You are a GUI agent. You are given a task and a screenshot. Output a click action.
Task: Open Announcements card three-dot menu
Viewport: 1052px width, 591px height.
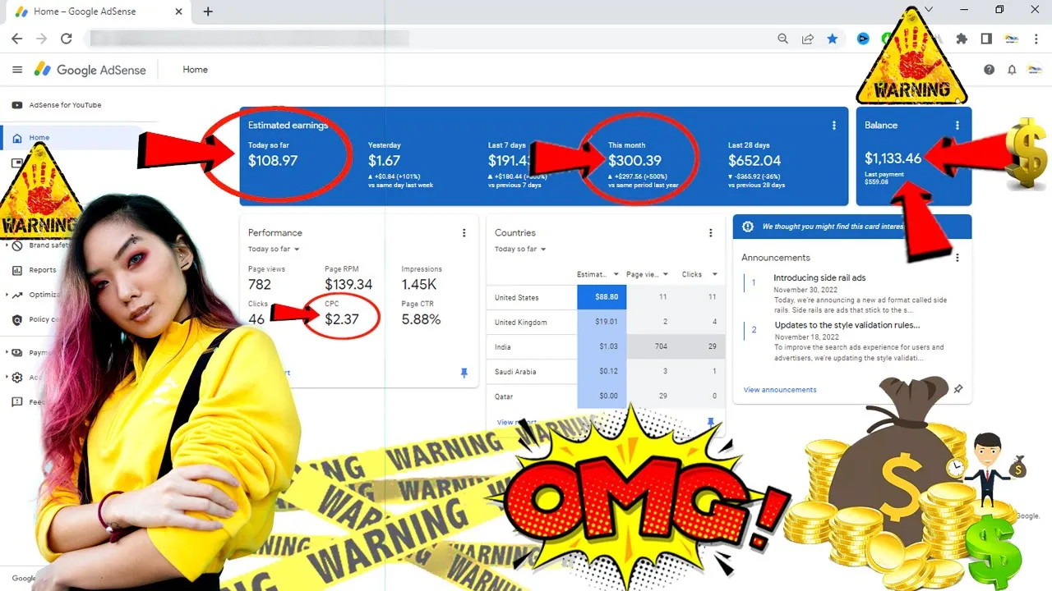click(x=957, y=258)
